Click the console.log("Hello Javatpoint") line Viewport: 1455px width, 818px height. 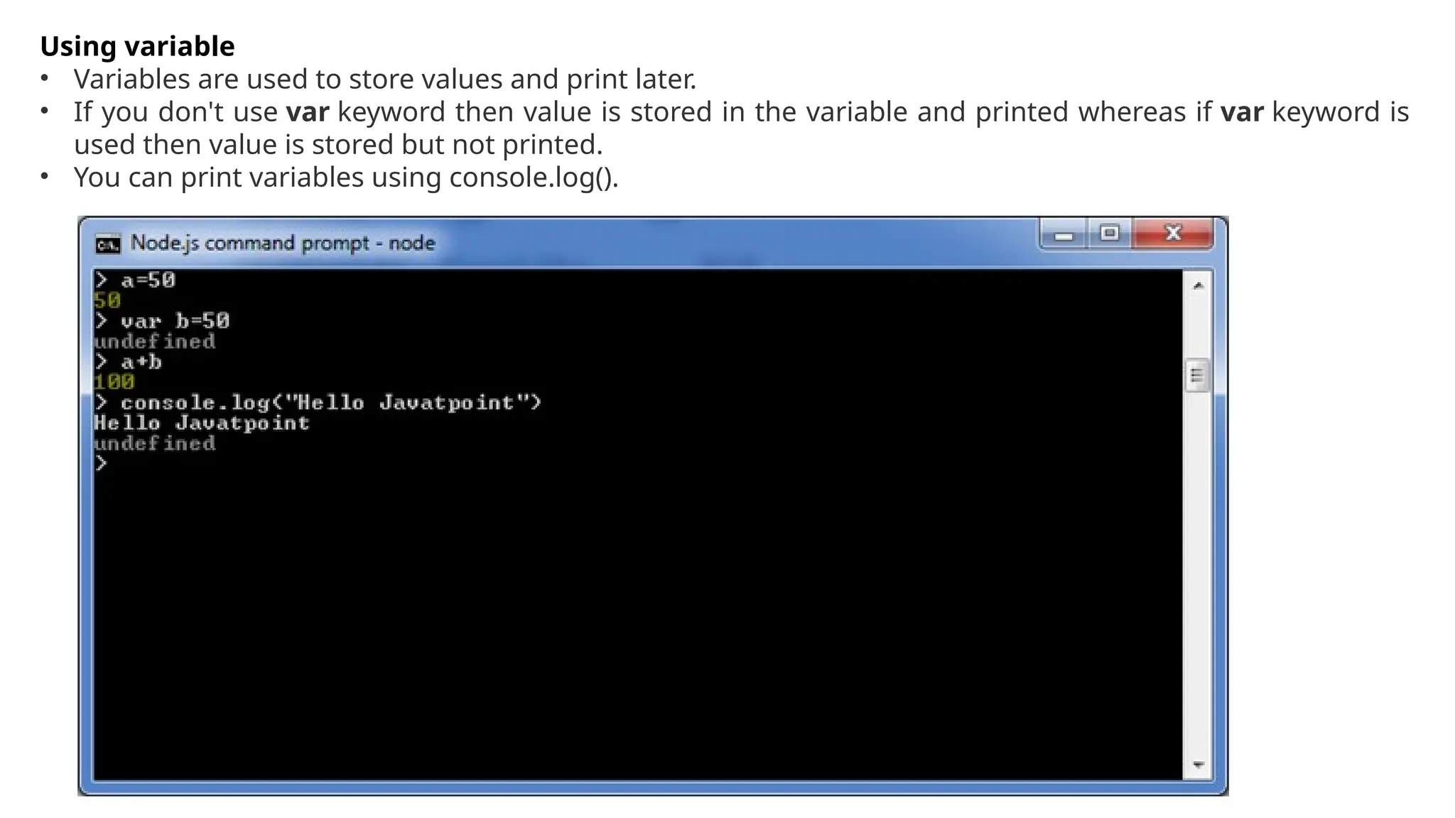[x=318, y=403]
